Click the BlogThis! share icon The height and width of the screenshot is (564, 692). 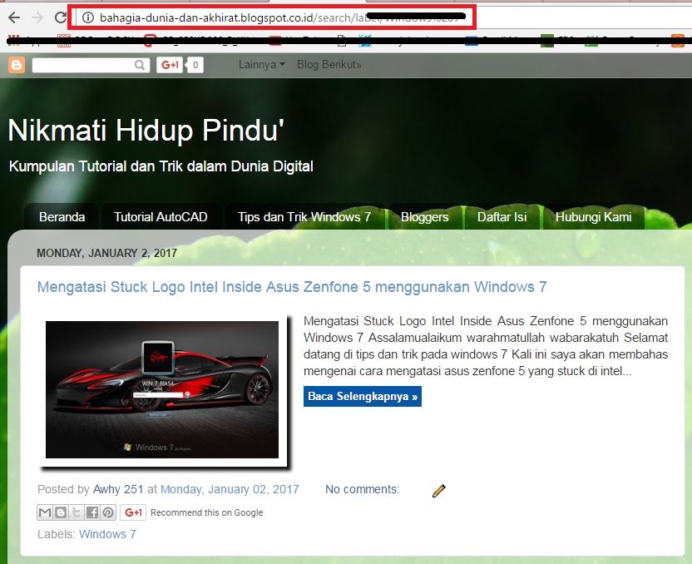coord(60,512)
